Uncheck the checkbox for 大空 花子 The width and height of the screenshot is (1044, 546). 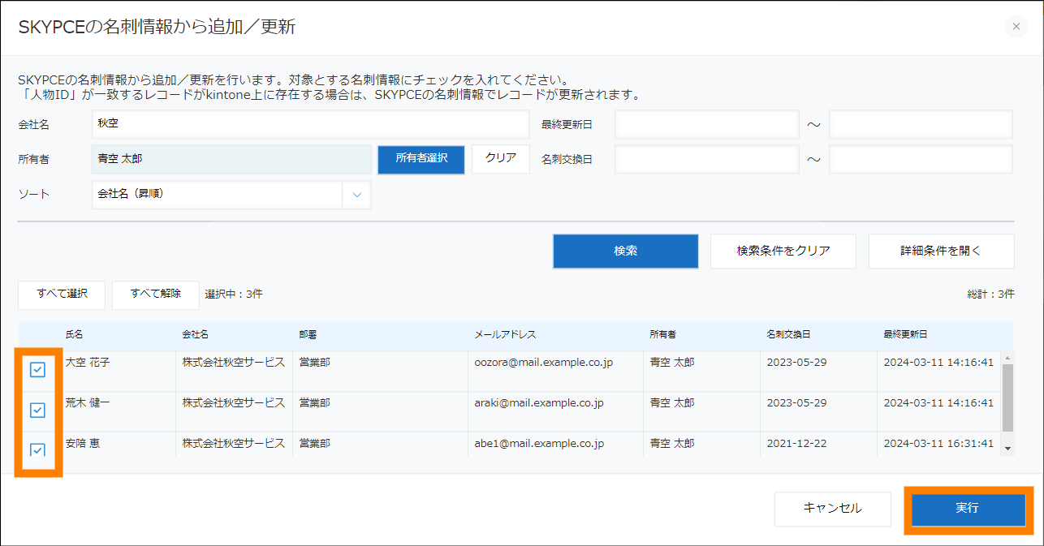(x=37, y=370)
